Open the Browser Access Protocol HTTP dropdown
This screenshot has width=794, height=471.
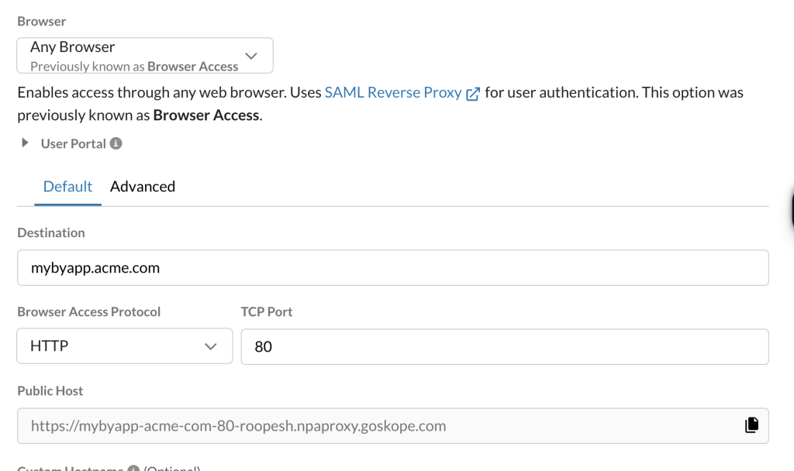[x=125, y=346]
